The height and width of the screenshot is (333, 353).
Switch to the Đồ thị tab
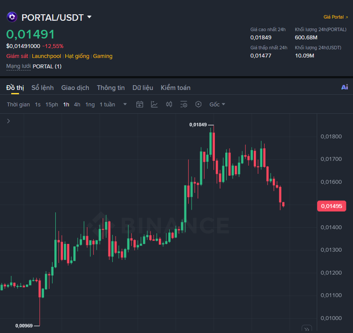[x=15, y=88]
